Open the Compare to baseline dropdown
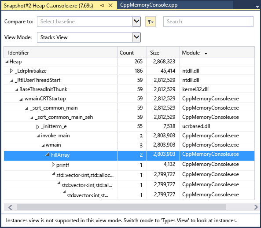This screenshot has width=261, height=228. click(x=136, y=22)
